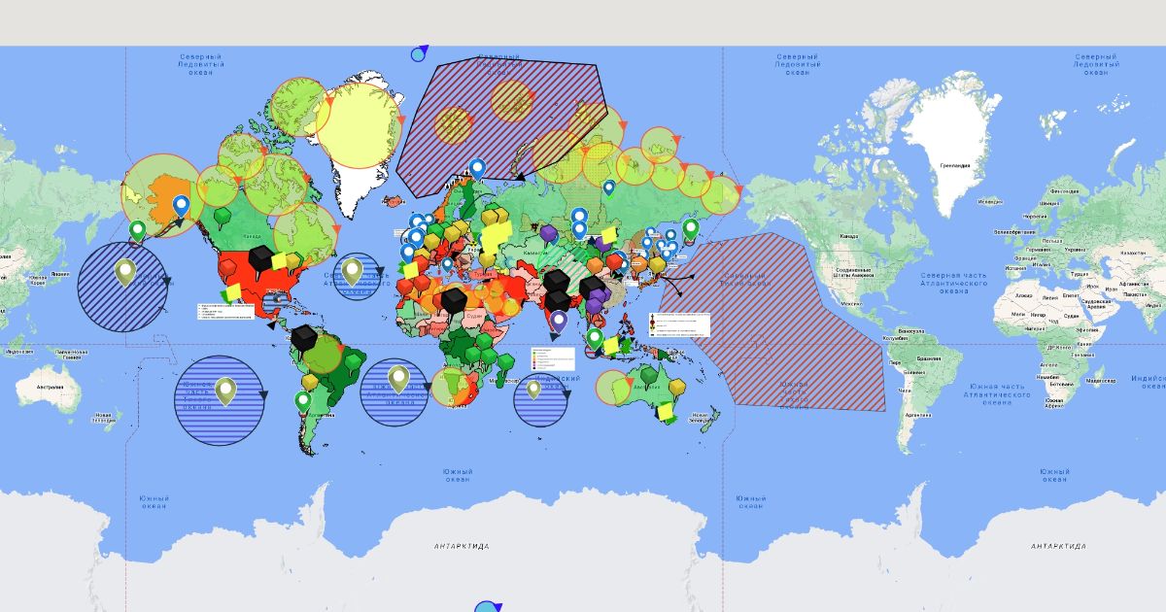Open the legend box beside the US west coast
Image resolution: width=1166 pixels, height=612 pixels.
pos(226,311)
